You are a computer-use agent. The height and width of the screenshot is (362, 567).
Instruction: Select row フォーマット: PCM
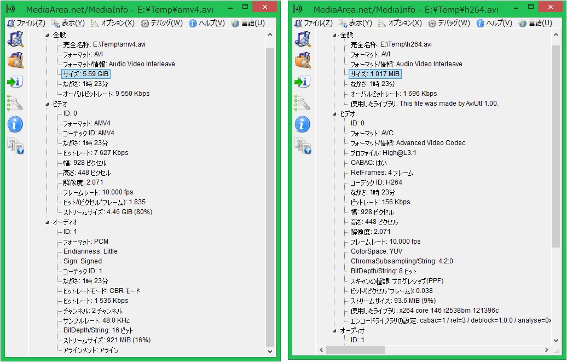[x=86, y=242]
